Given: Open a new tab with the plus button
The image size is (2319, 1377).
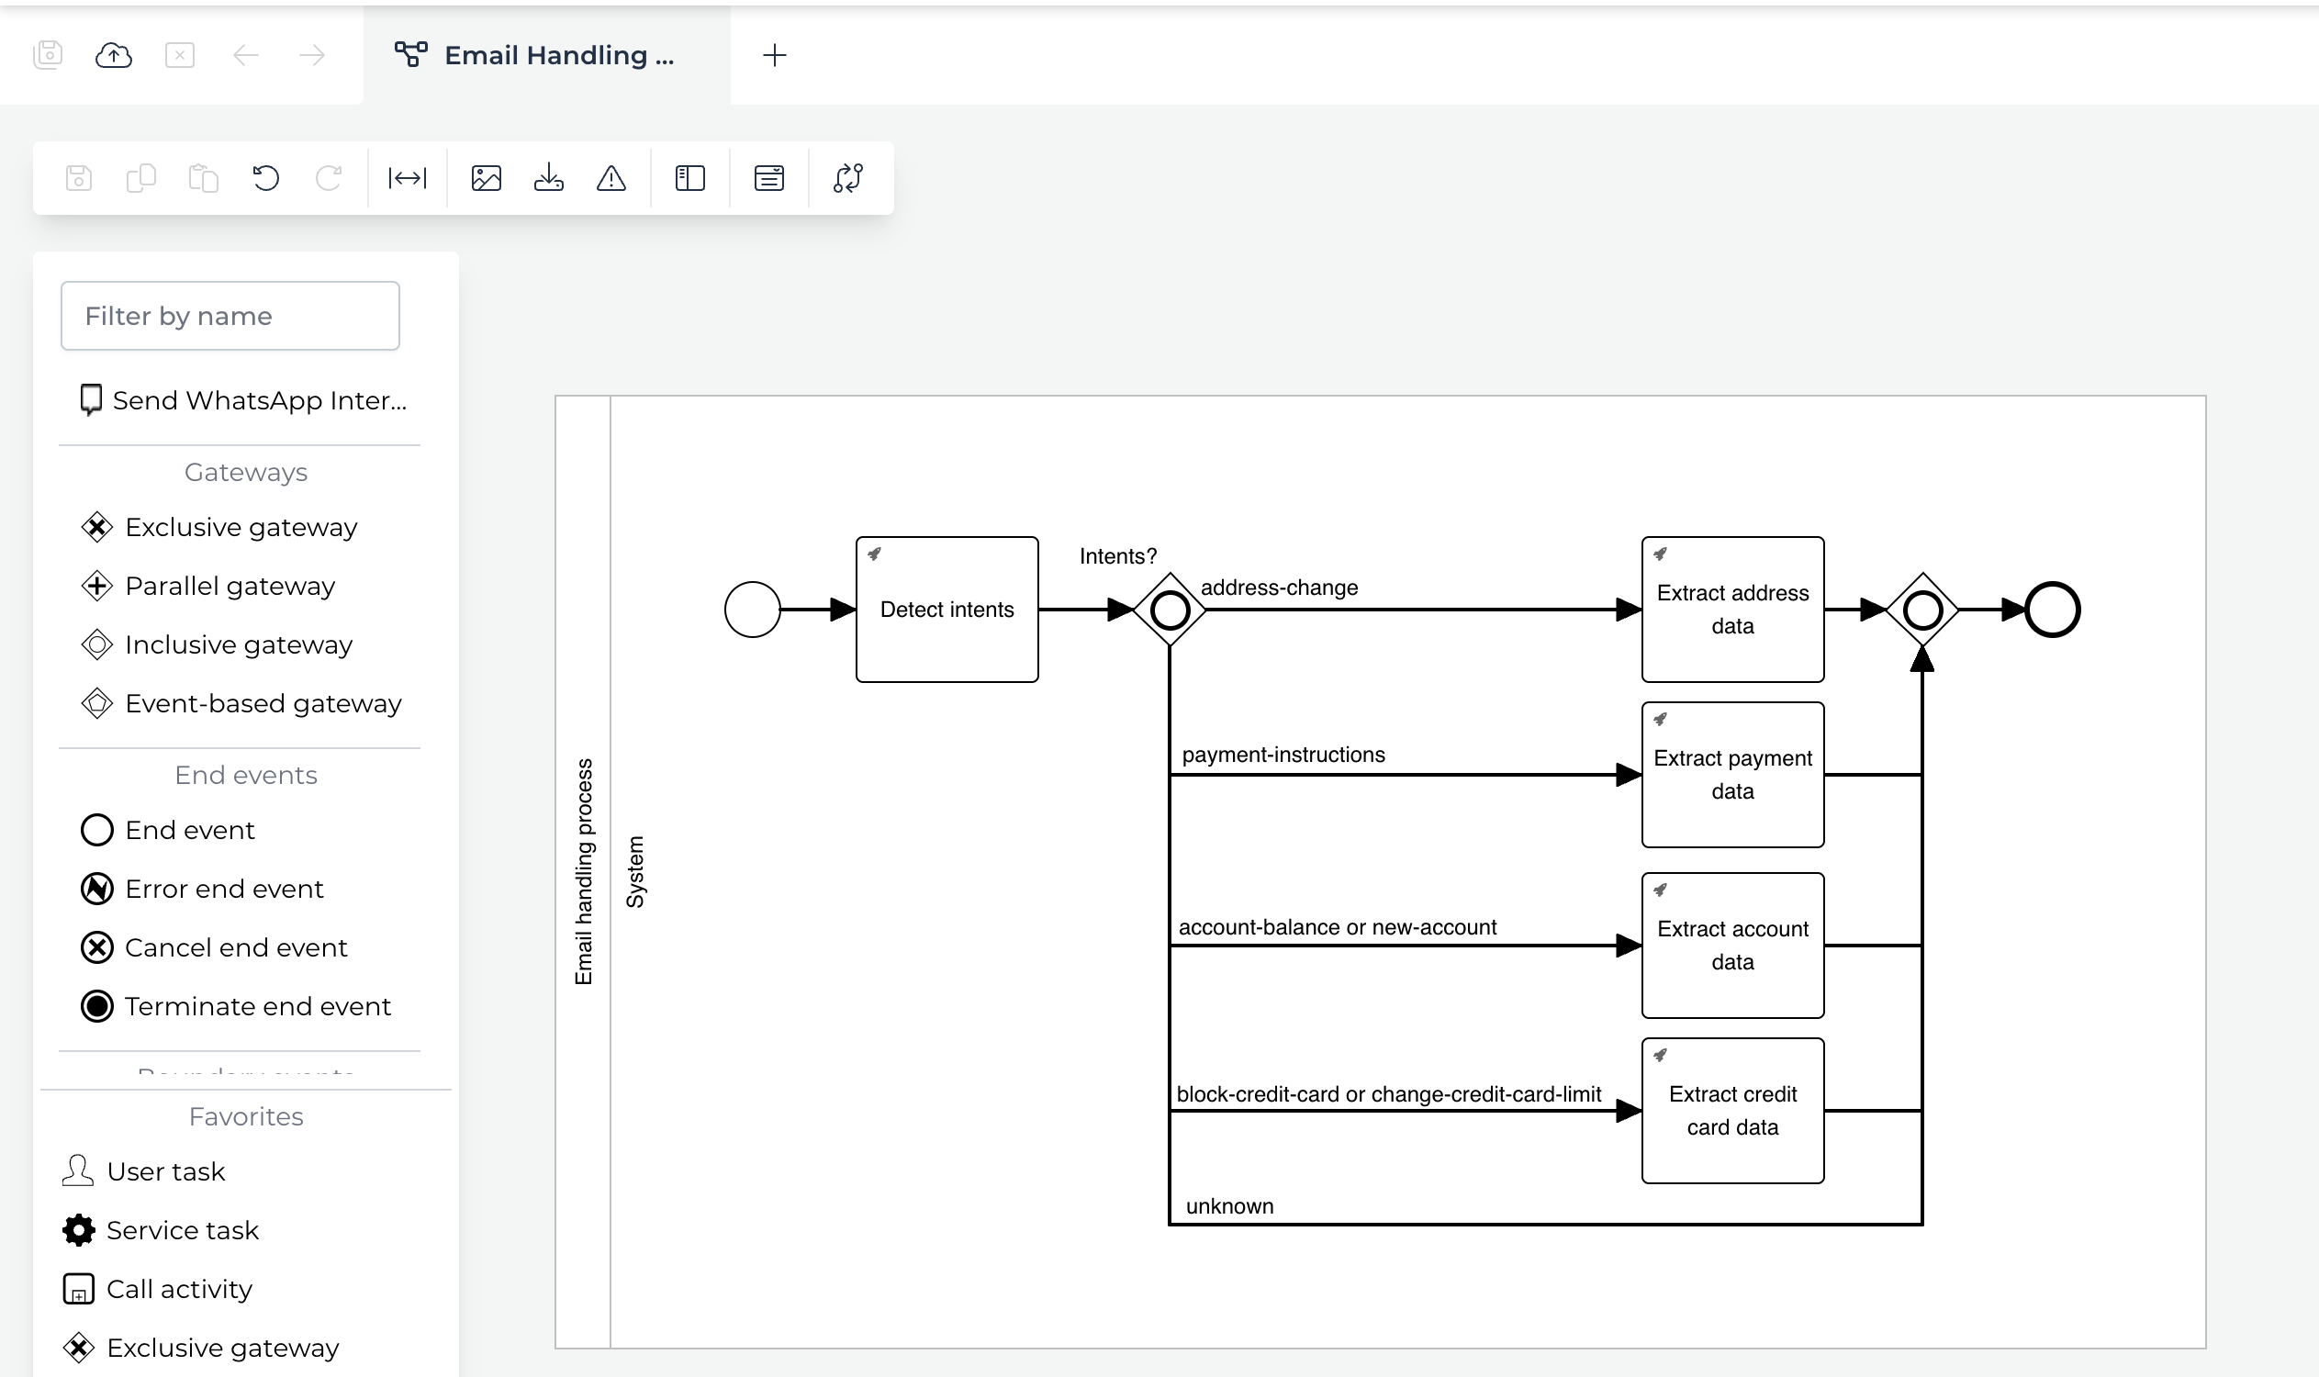Looking at the screenshot, I should click(775, 56).
